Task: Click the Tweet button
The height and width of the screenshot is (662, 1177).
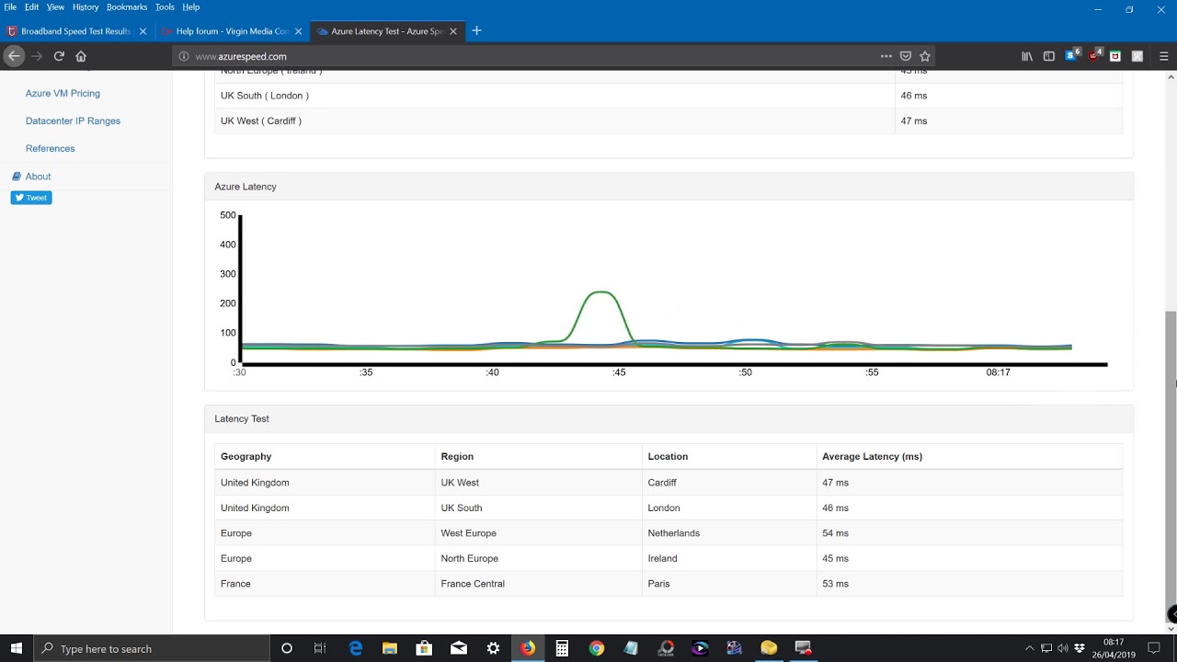Action: 31,198
